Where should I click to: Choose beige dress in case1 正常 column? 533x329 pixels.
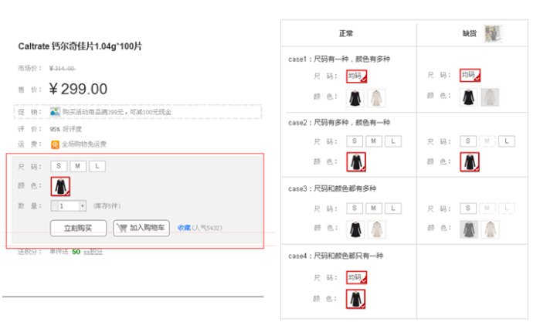(x=376, y=98)
